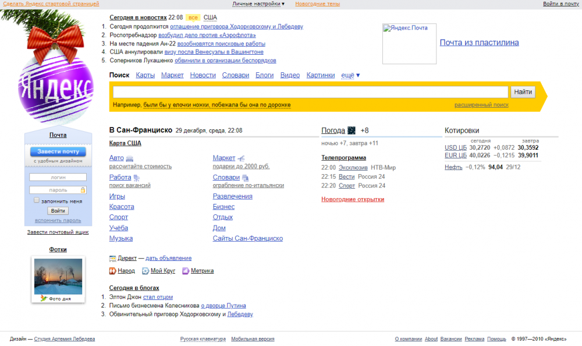Open the Личные настройки dropdown

(258, 3)
